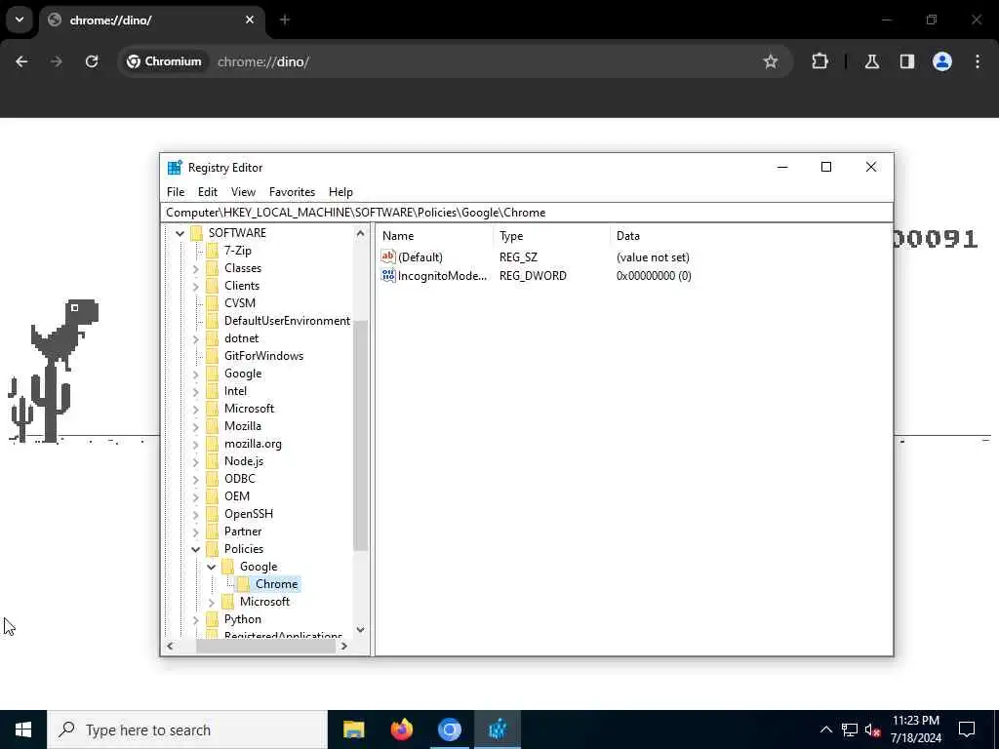999x749 pixels.
Task: Bookmark this tab with the star icon
Action: coord(771,61)
